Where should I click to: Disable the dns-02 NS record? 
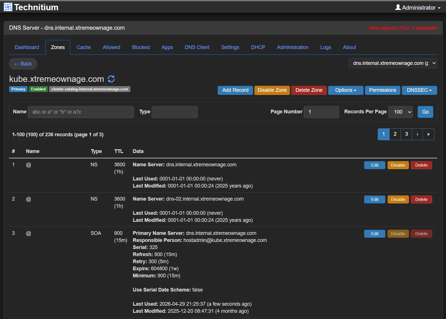point(398,199)
